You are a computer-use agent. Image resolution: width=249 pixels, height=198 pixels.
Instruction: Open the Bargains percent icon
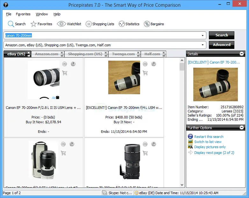click(147, 24)
